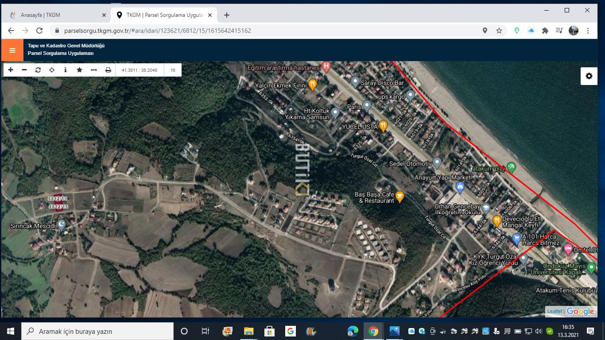The image size is (605, 340).
Task: Click the ups kargo location pin
Action: [x=411, y=95]
